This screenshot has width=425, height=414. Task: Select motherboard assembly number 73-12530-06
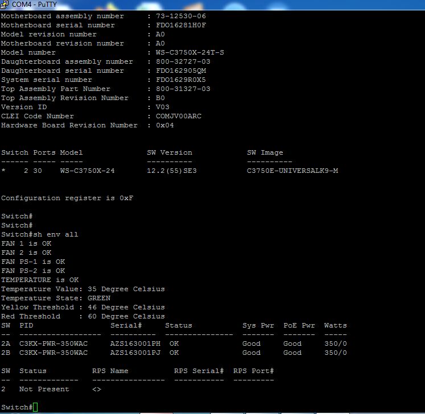tap(181, 16)
